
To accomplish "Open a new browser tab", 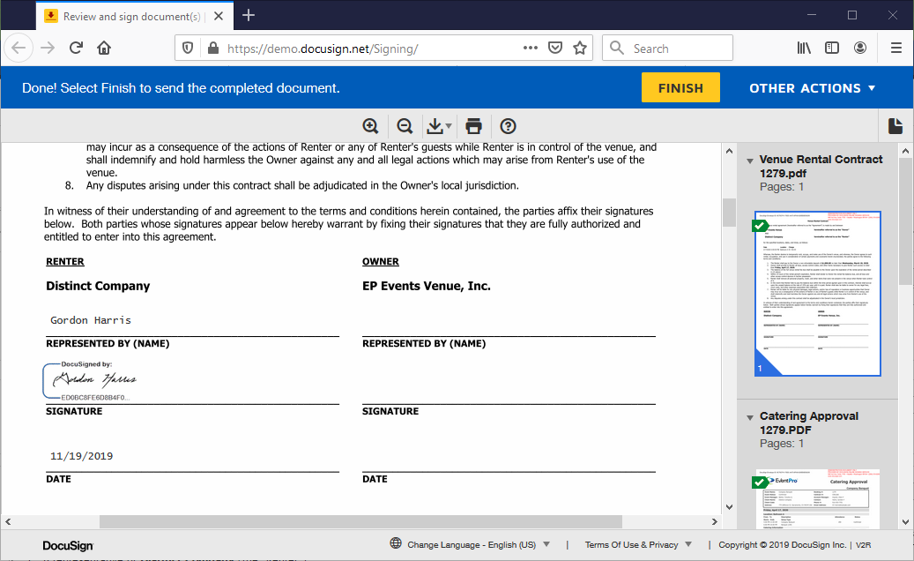I will tap(249, 15).
